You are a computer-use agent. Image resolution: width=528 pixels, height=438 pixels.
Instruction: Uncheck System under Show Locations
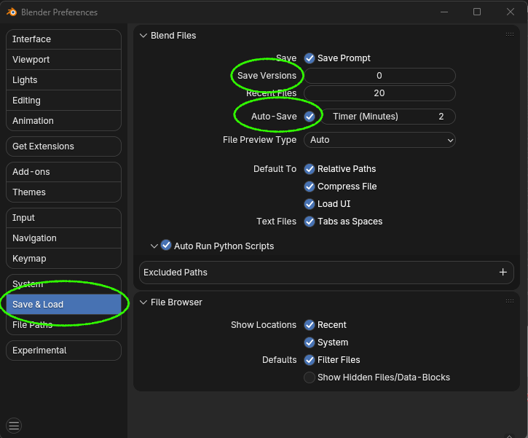310,343
